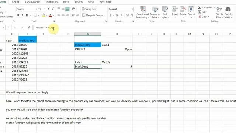This screenshot has height=133, width=236.
Task: Cancel the formula entry with X
Action: click(x=15, y=28)
